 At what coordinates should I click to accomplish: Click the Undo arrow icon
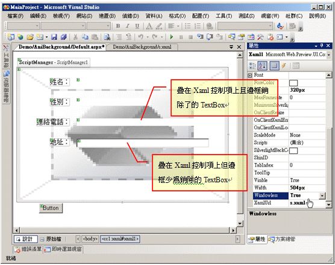[140, 37]
